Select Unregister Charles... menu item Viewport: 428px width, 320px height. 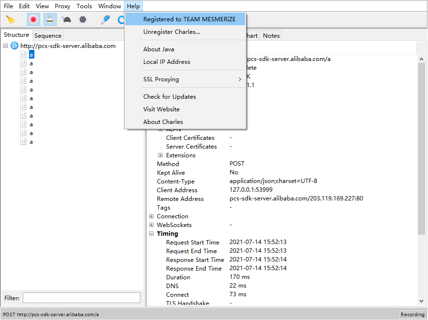(185, 31)
